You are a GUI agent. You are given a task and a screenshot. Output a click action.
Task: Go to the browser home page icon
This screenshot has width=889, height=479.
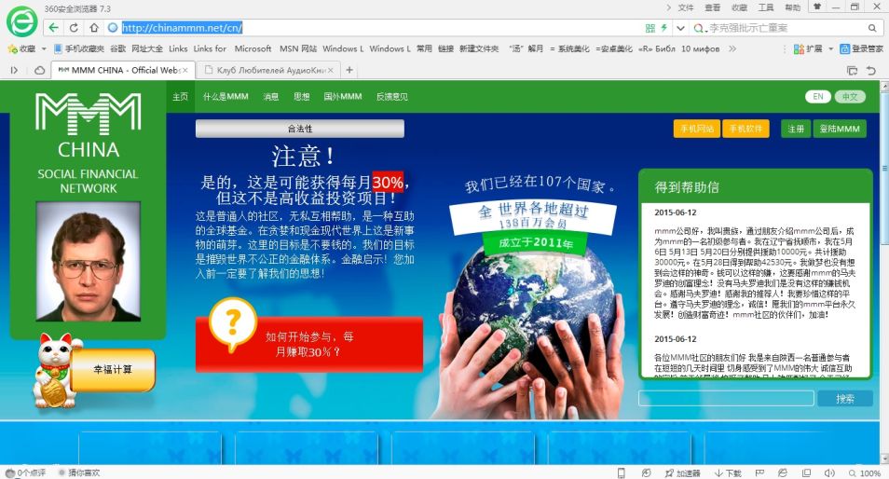94,28
